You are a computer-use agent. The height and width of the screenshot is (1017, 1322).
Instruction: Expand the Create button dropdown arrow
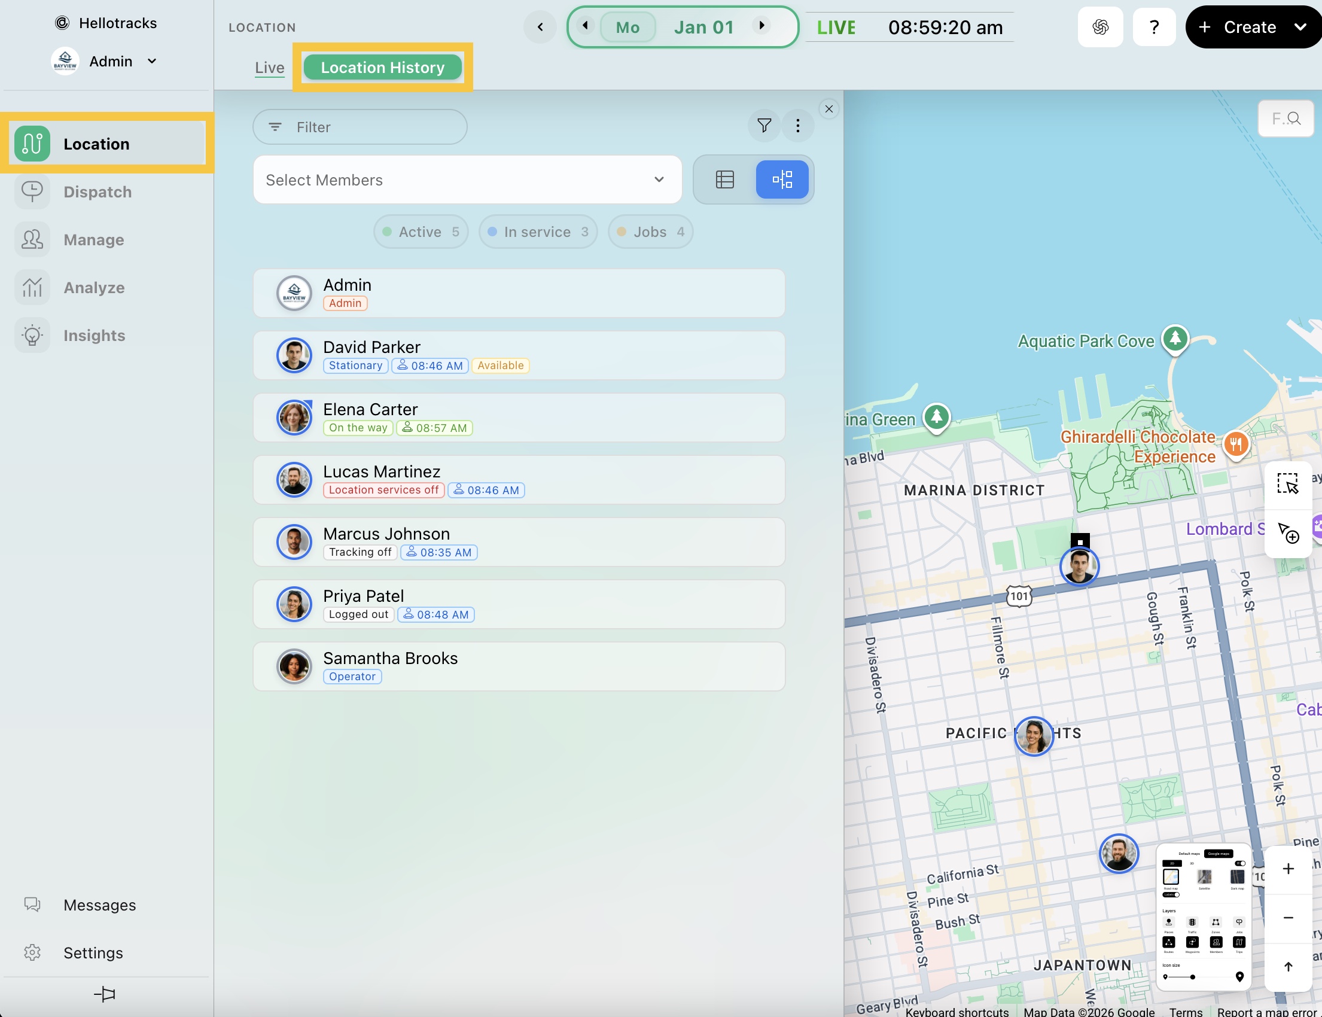click(x=1300, y=28)
